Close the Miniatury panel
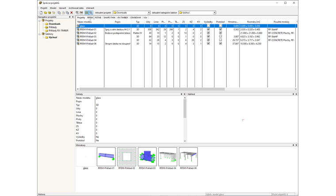336x196 pixels. click(296, 145)
